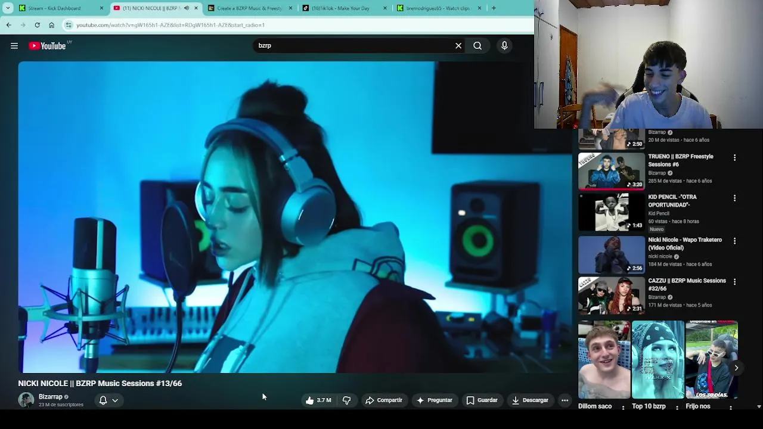The width and height of the screenshot is (763, 429).
Task: Open the tab search dropdown arrow
Action: 8,8
